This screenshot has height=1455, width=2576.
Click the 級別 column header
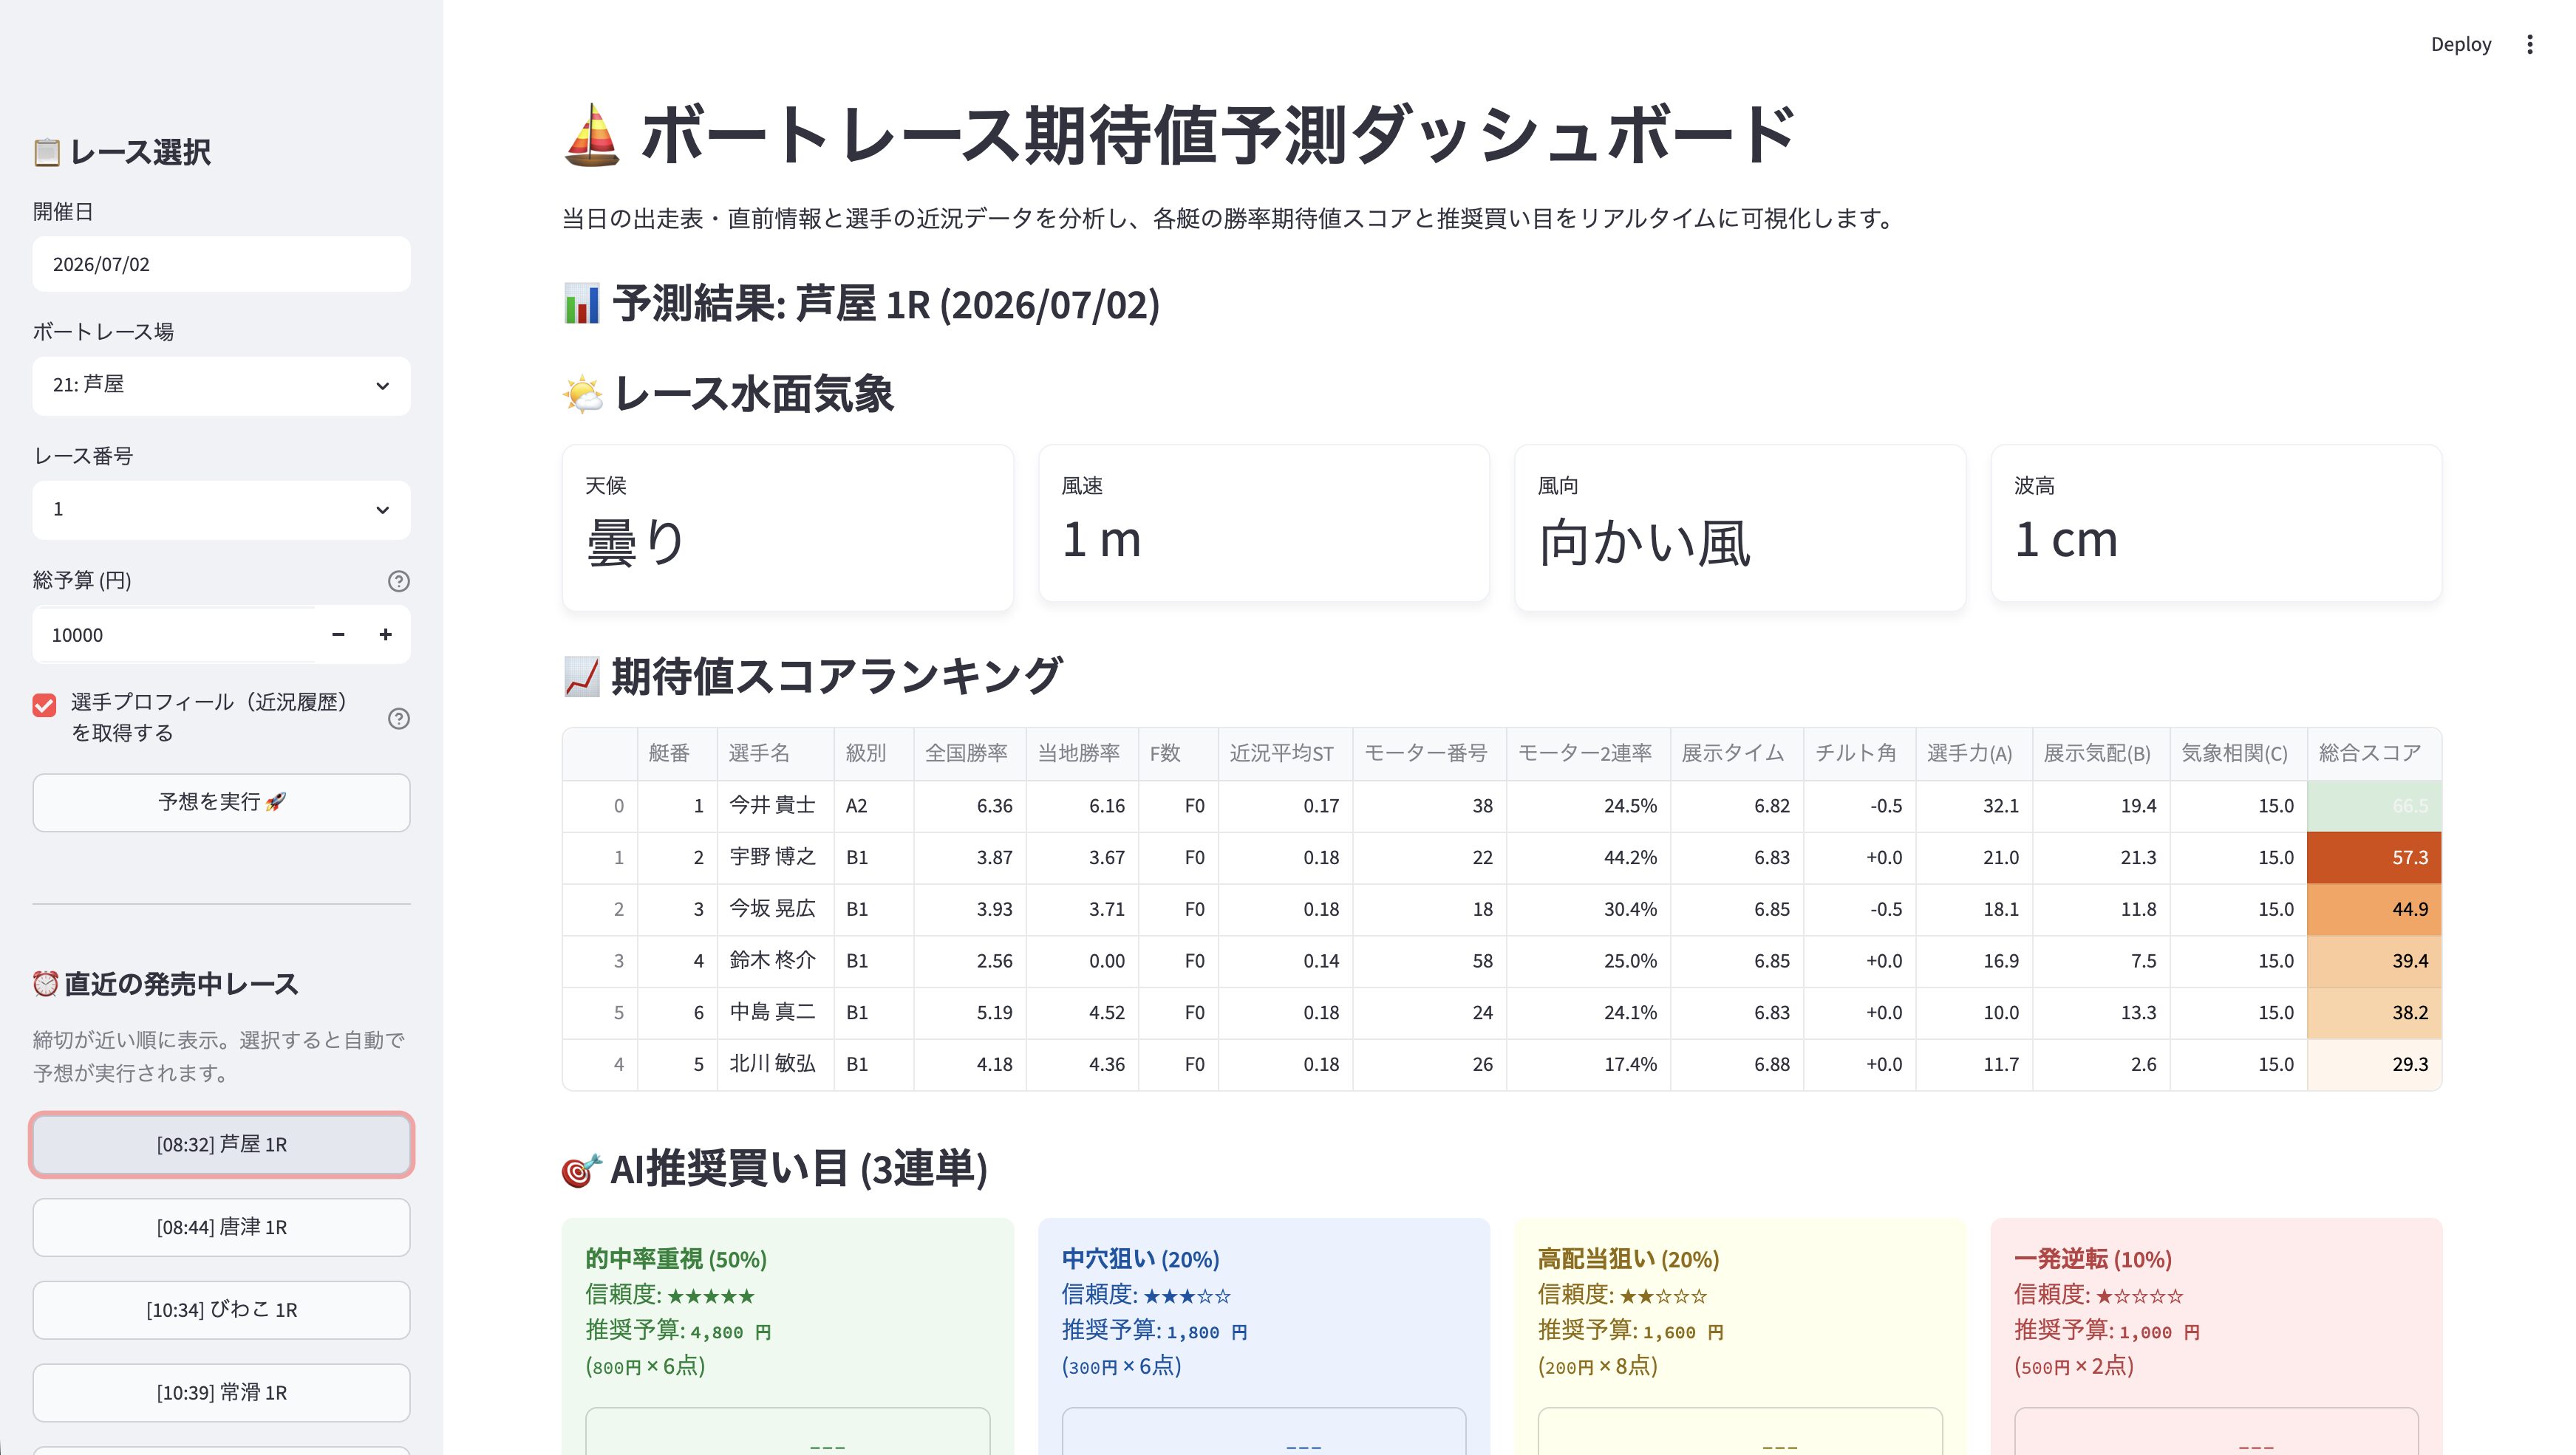(x=873, y=753)
